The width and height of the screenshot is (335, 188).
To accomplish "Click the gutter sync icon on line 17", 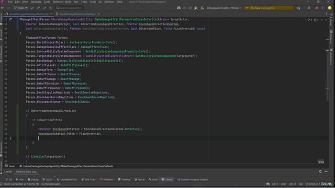I will point(10,19).
